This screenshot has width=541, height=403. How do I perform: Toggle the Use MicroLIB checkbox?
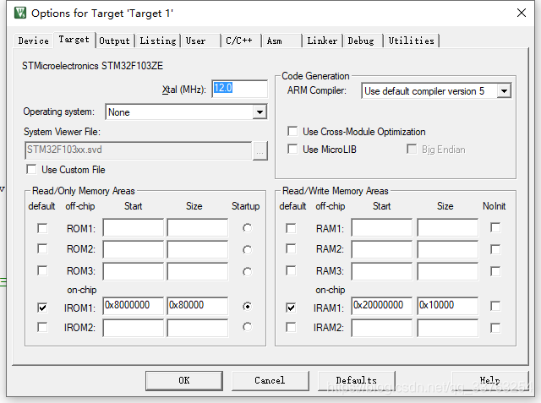tap(292, 150)
